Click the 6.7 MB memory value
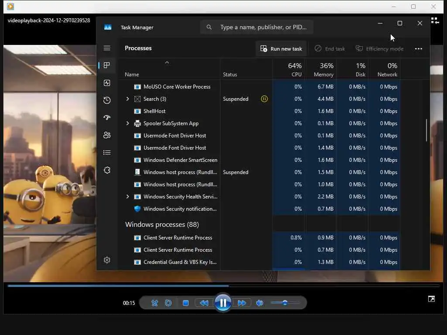The height and width of the screenshot is (335, 447). (x=325, y=87)
